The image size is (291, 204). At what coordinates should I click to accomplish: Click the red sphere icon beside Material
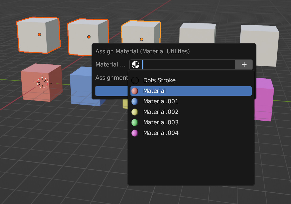(x=135, y=91)
